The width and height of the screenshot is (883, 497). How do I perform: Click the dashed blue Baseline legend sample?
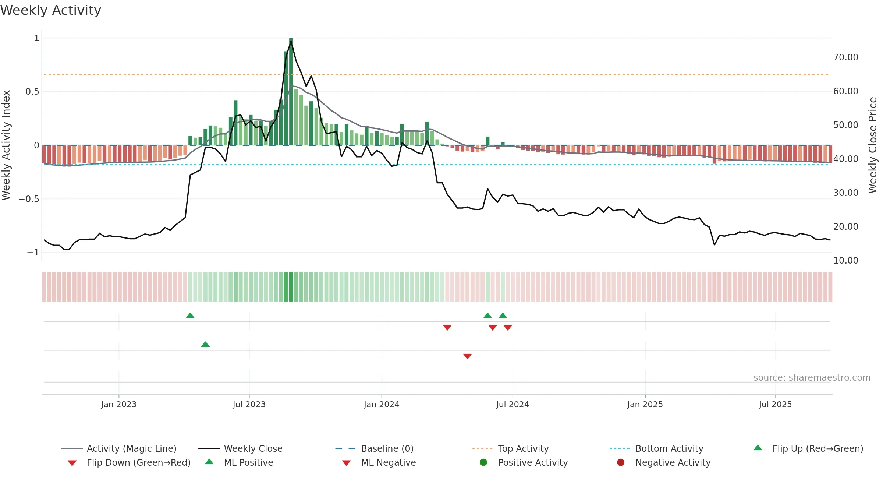click(346, 448)
